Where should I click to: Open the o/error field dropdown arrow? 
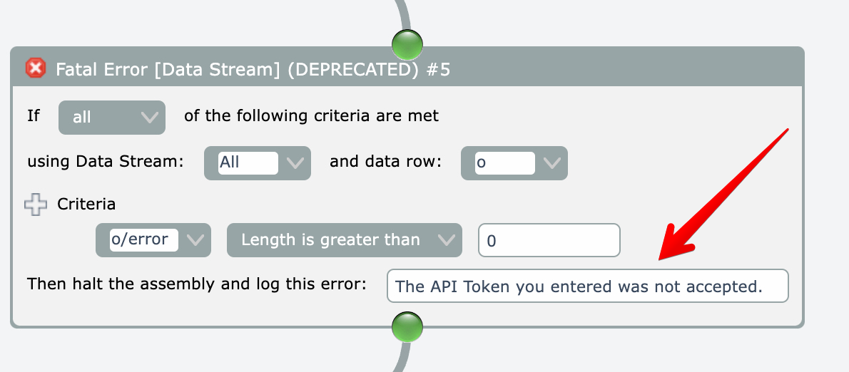pyautogui.click(x=195, y=240)
